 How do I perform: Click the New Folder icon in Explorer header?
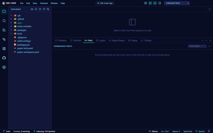click(x=40, y=9)
